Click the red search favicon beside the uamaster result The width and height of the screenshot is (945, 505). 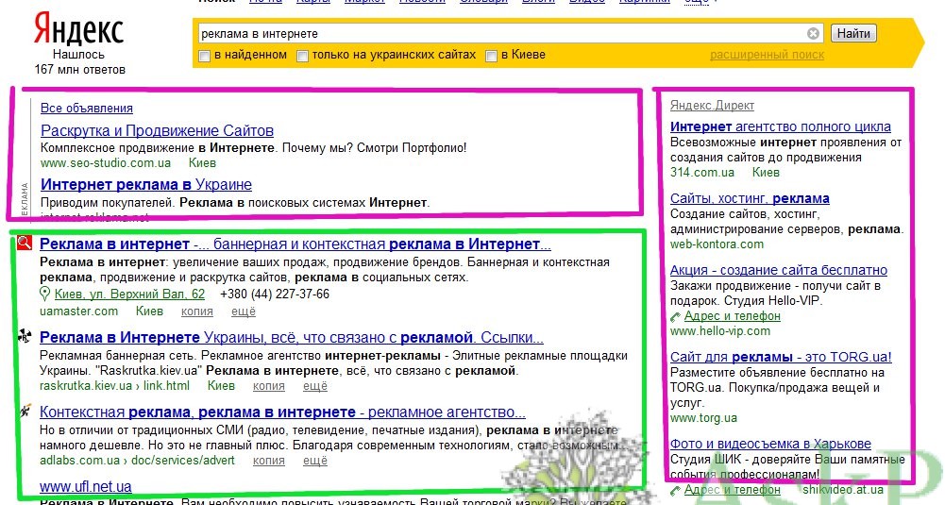pos(25,244)
